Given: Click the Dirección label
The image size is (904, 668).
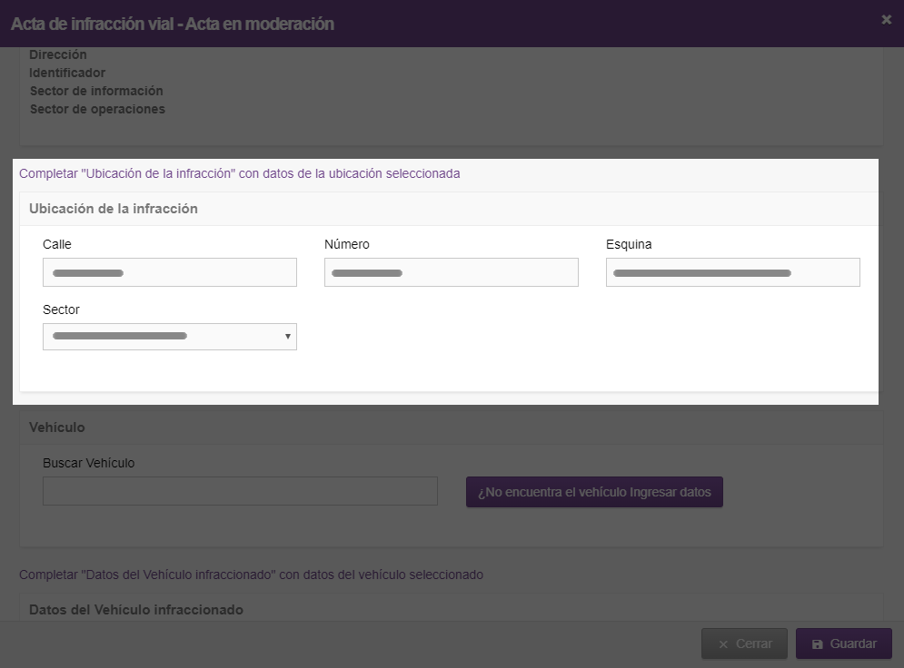Looking at the screenshot, I should click(57, 54).
